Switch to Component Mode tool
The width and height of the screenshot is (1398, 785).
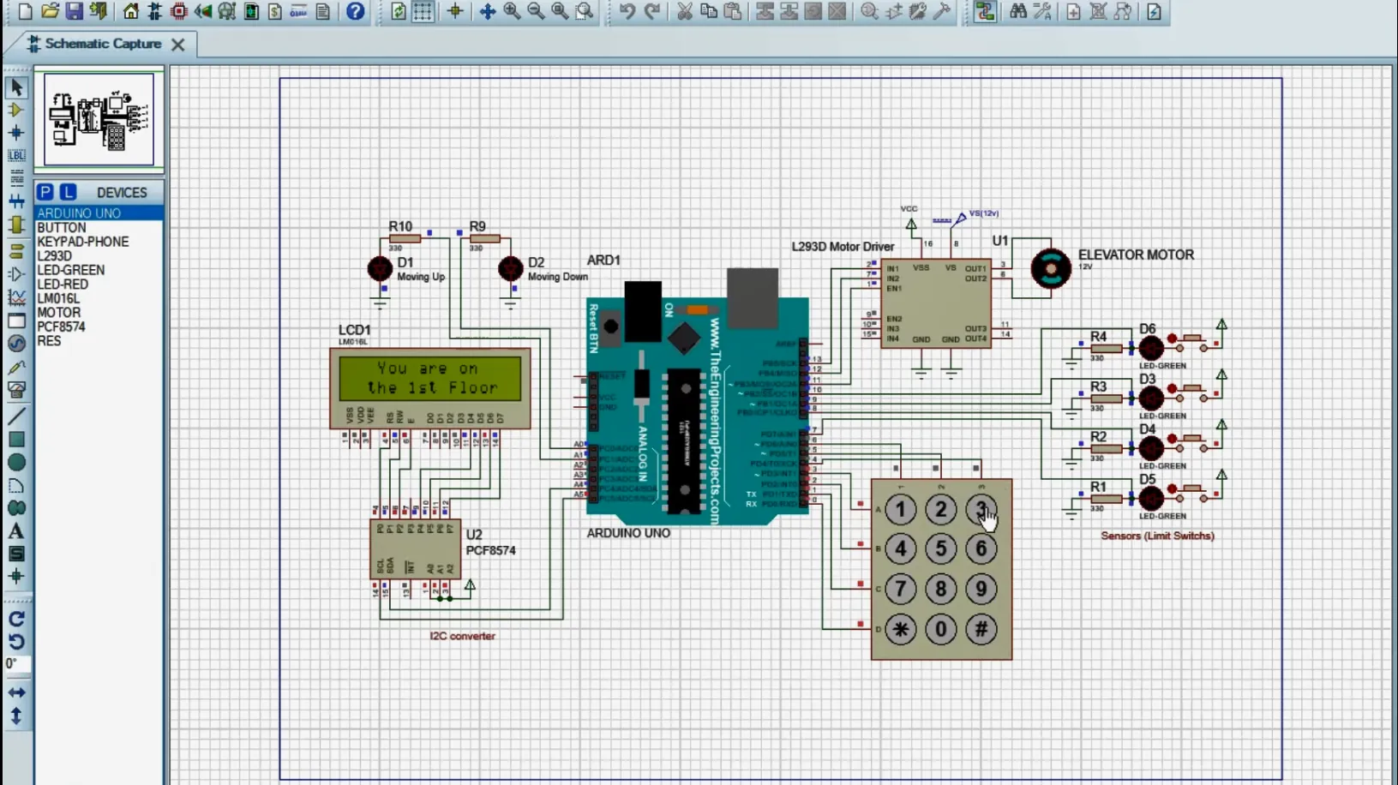16,110
